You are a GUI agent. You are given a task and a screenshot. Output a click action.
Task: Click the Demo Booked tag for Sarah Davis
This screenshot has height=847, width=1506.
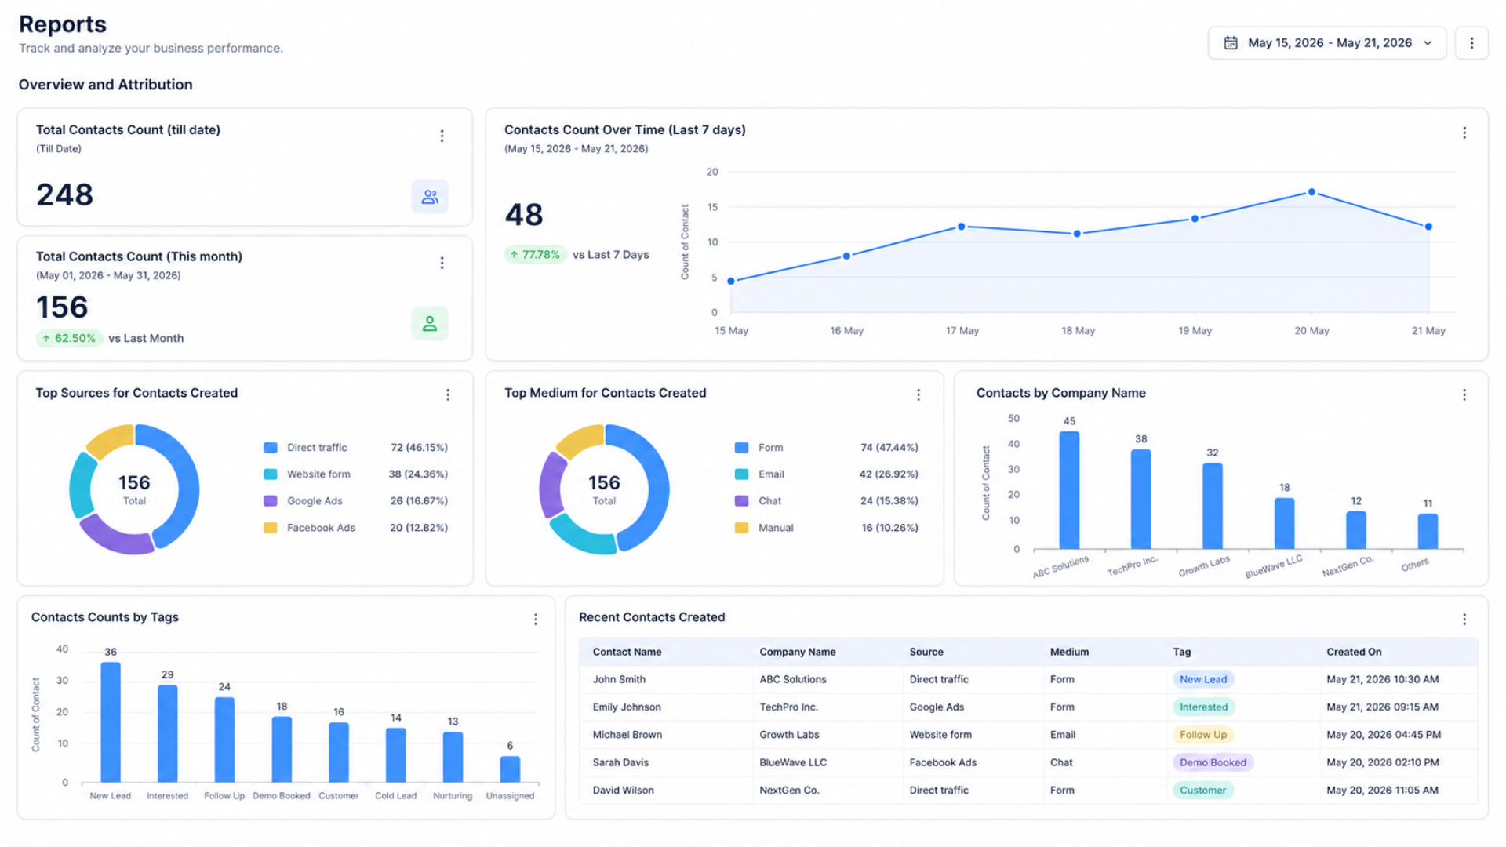pos(1213,762)
